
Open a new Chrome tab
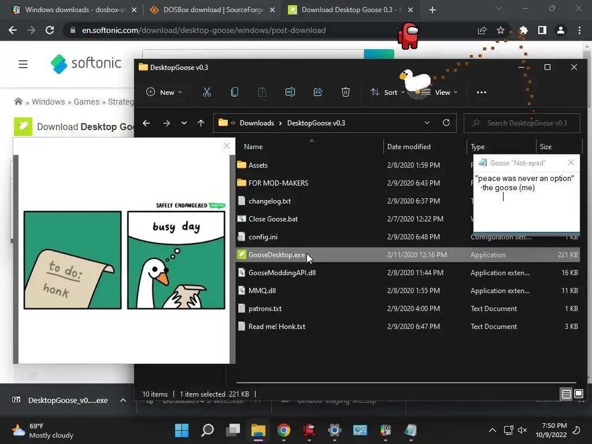pyautogui.click(x=432, y=10)
